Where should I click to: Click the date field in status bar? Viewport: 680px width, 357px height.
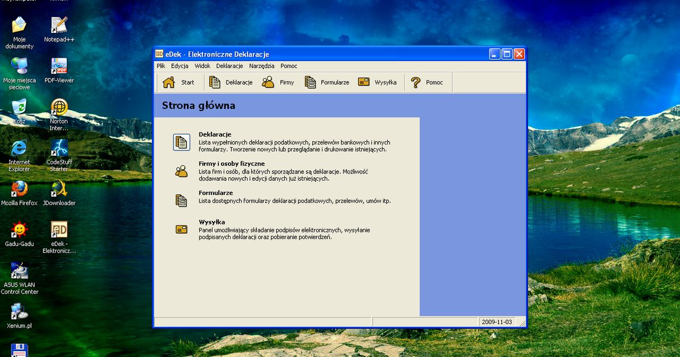click(x=496, y=322)
